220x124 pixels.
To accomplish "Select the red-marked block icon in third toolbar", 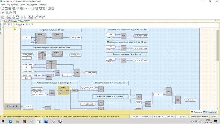I will click(29, 17).
